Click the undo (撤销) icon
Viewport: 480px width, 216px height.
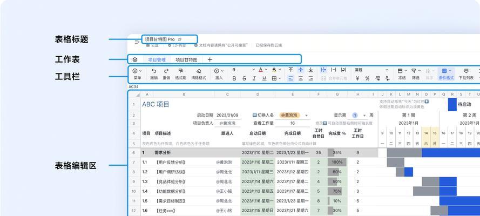(154, 71)
